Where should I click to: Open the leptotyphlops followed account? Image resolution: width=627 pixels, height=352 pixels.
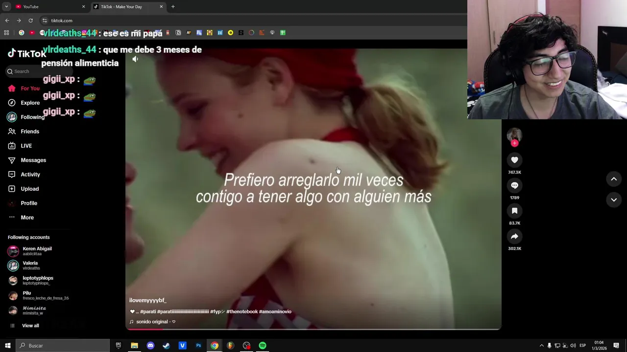point(30,280)
